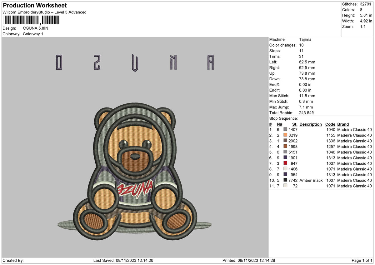Click the Color changes value 10
Viewport: 375px width, 265px height.
pyautogui.click(x=301, y=45)
